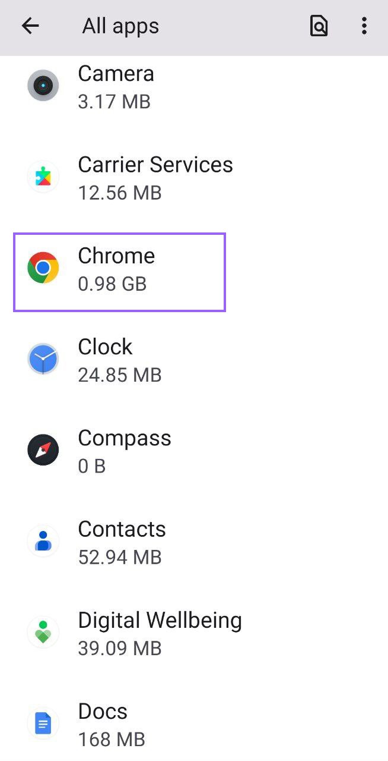Open the Camera app icon

pos(43,86)
